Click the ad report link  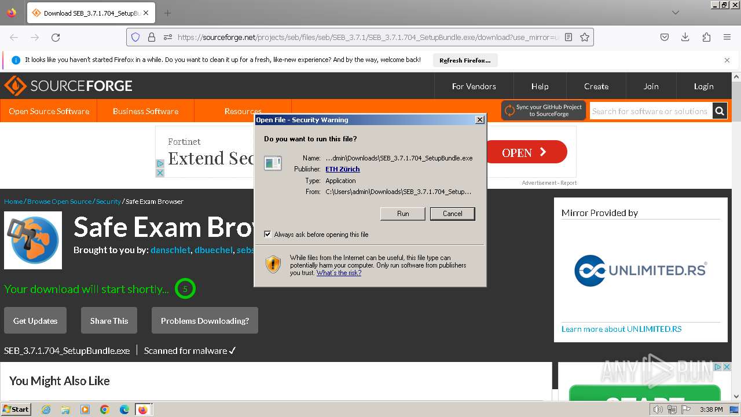click(x=568, y=183)
